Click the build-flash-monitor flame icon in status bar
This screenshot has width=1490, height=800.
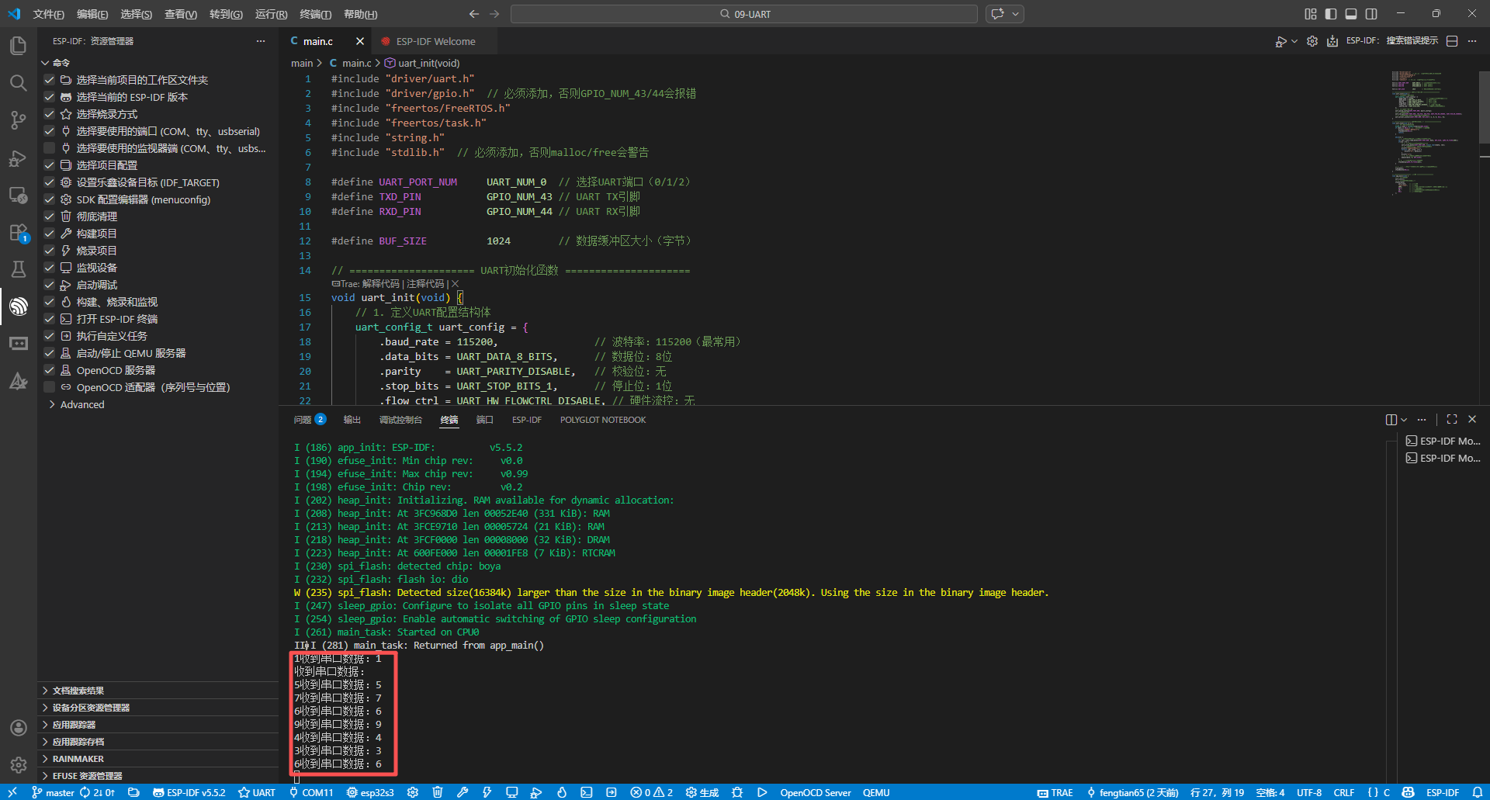coord(562,792)
